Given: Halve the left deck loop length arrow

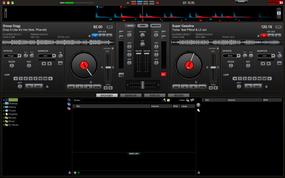Looking at the screenshot, I should pos(16,79).
